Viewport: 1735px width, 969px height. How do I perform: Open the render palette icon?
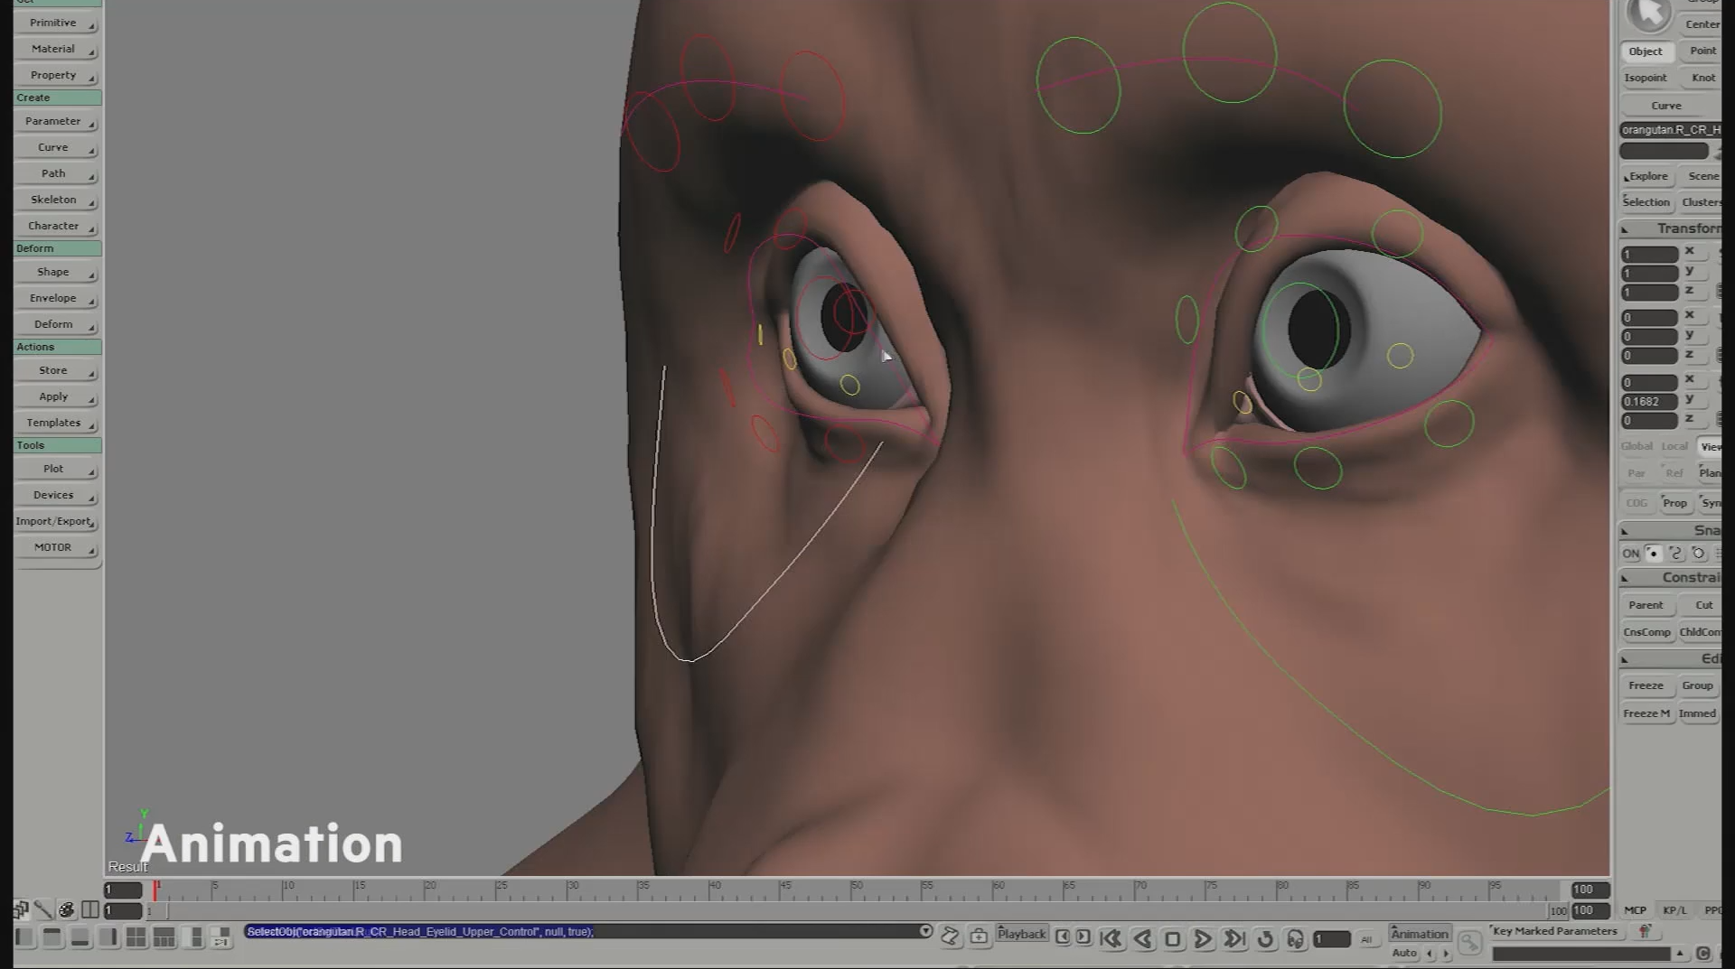pyautogui.click(x=66, y=909)
